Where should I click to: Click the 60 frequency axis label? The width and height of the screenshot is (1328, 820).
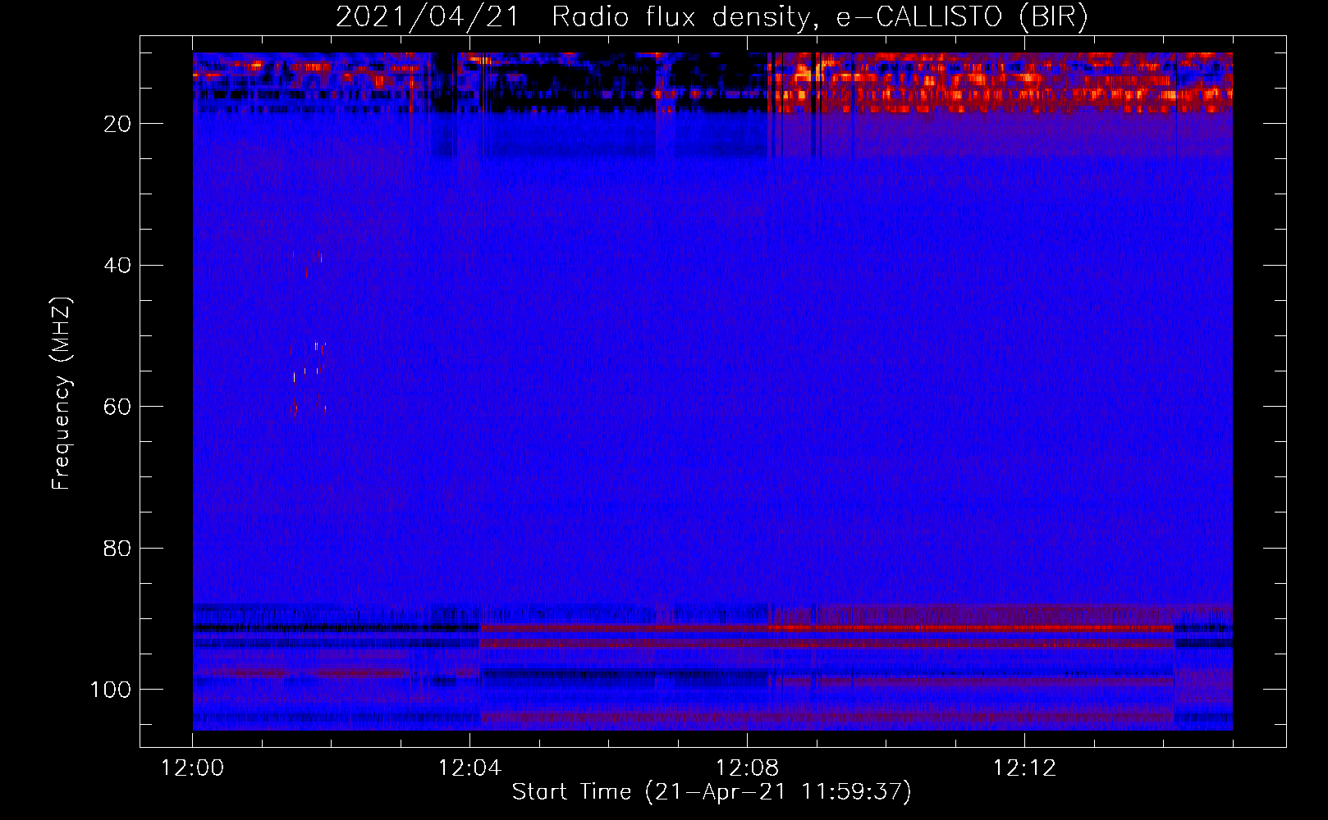(x=117, y=407)
